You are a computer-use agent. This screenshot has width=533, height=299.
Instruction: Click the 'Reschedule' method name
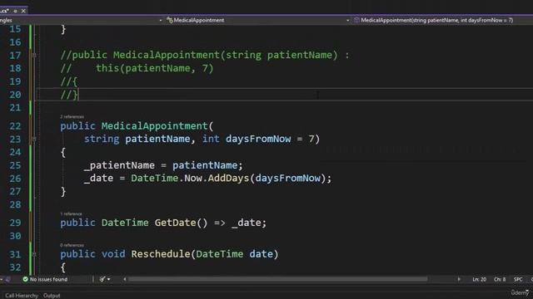coord(161,254)
